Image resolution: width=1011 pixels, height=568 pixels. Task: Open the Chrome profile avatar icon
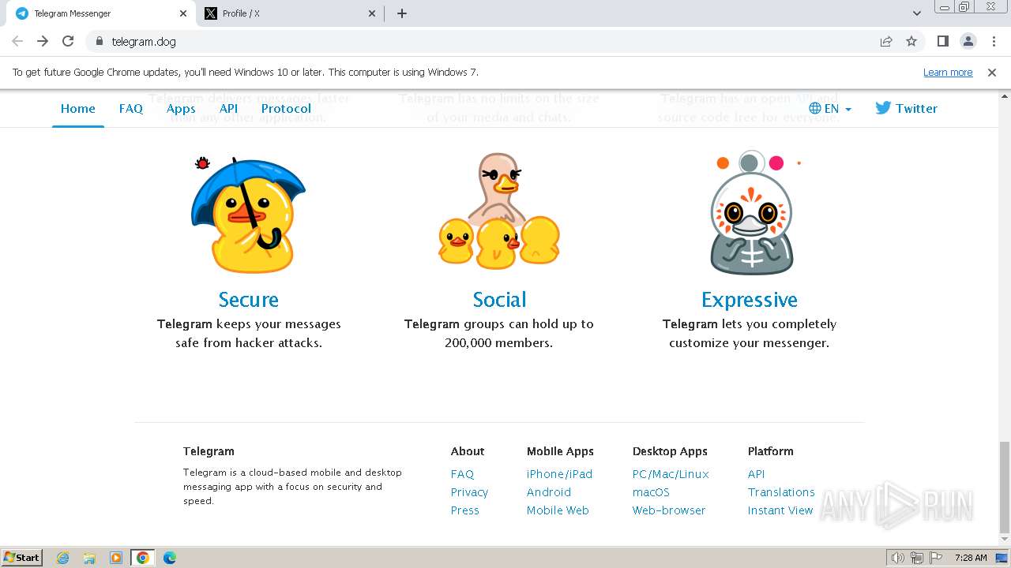pyautogui.click(x=968, y=41)
